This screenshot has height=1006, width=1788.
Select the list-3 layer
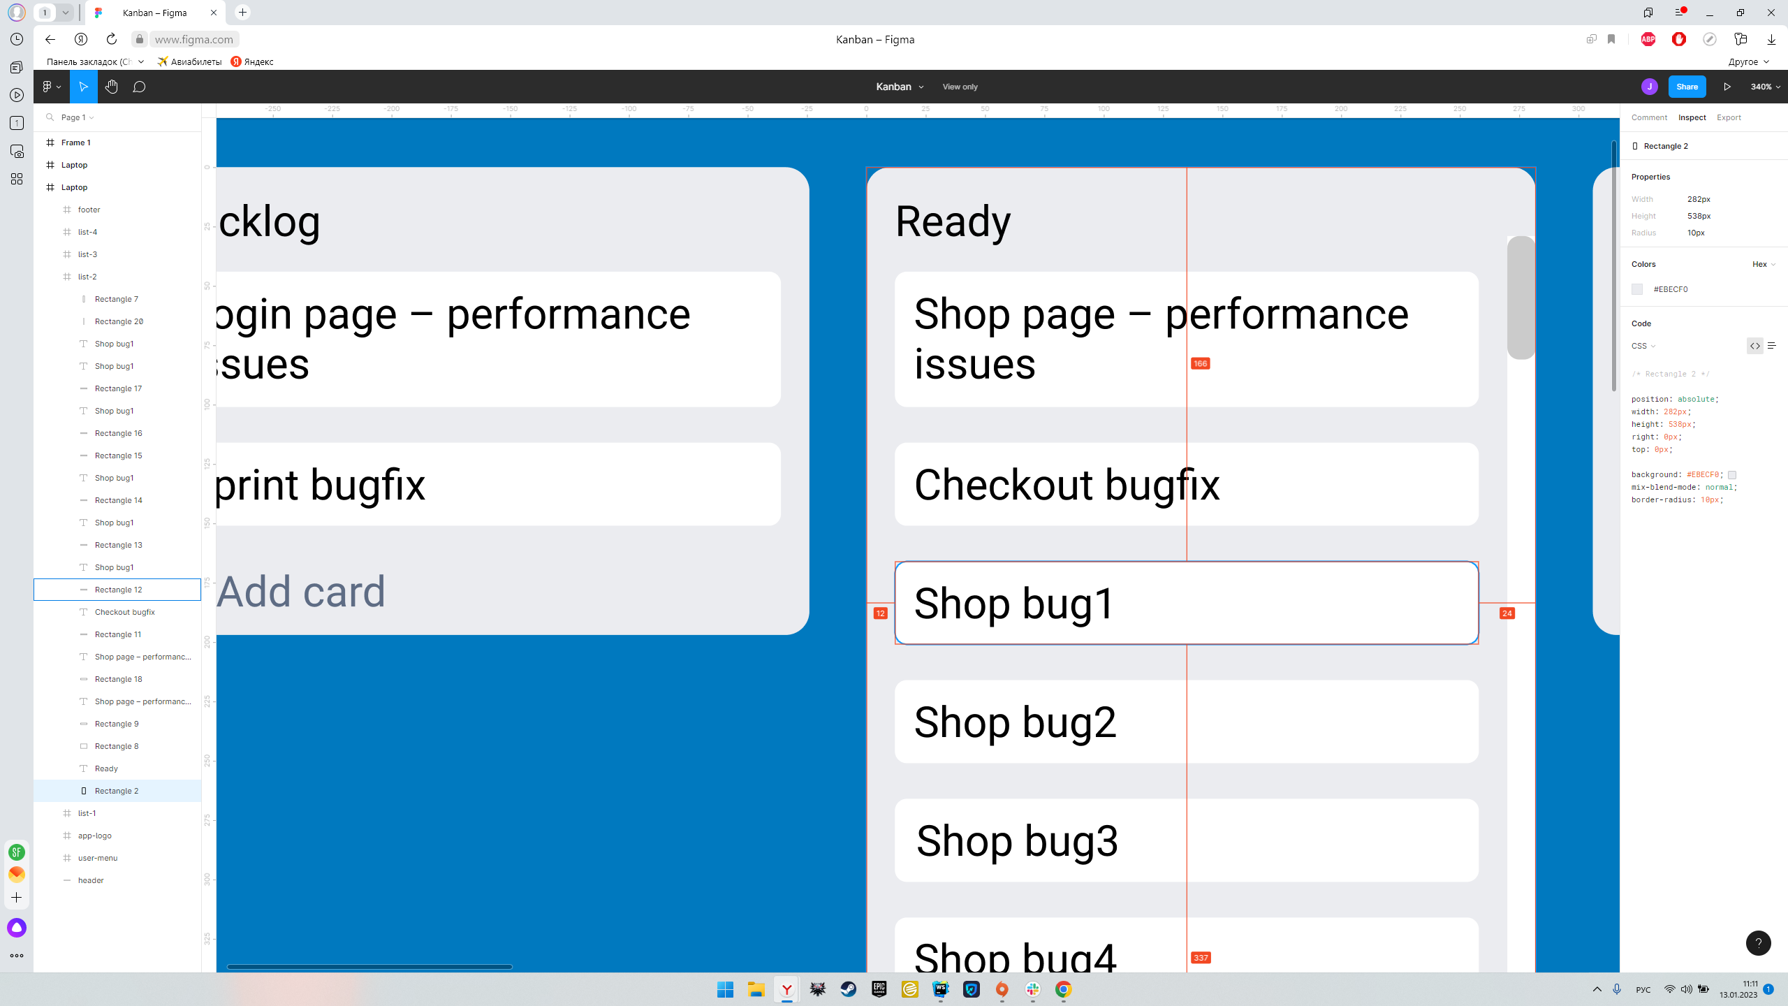[x=117, y=254]
